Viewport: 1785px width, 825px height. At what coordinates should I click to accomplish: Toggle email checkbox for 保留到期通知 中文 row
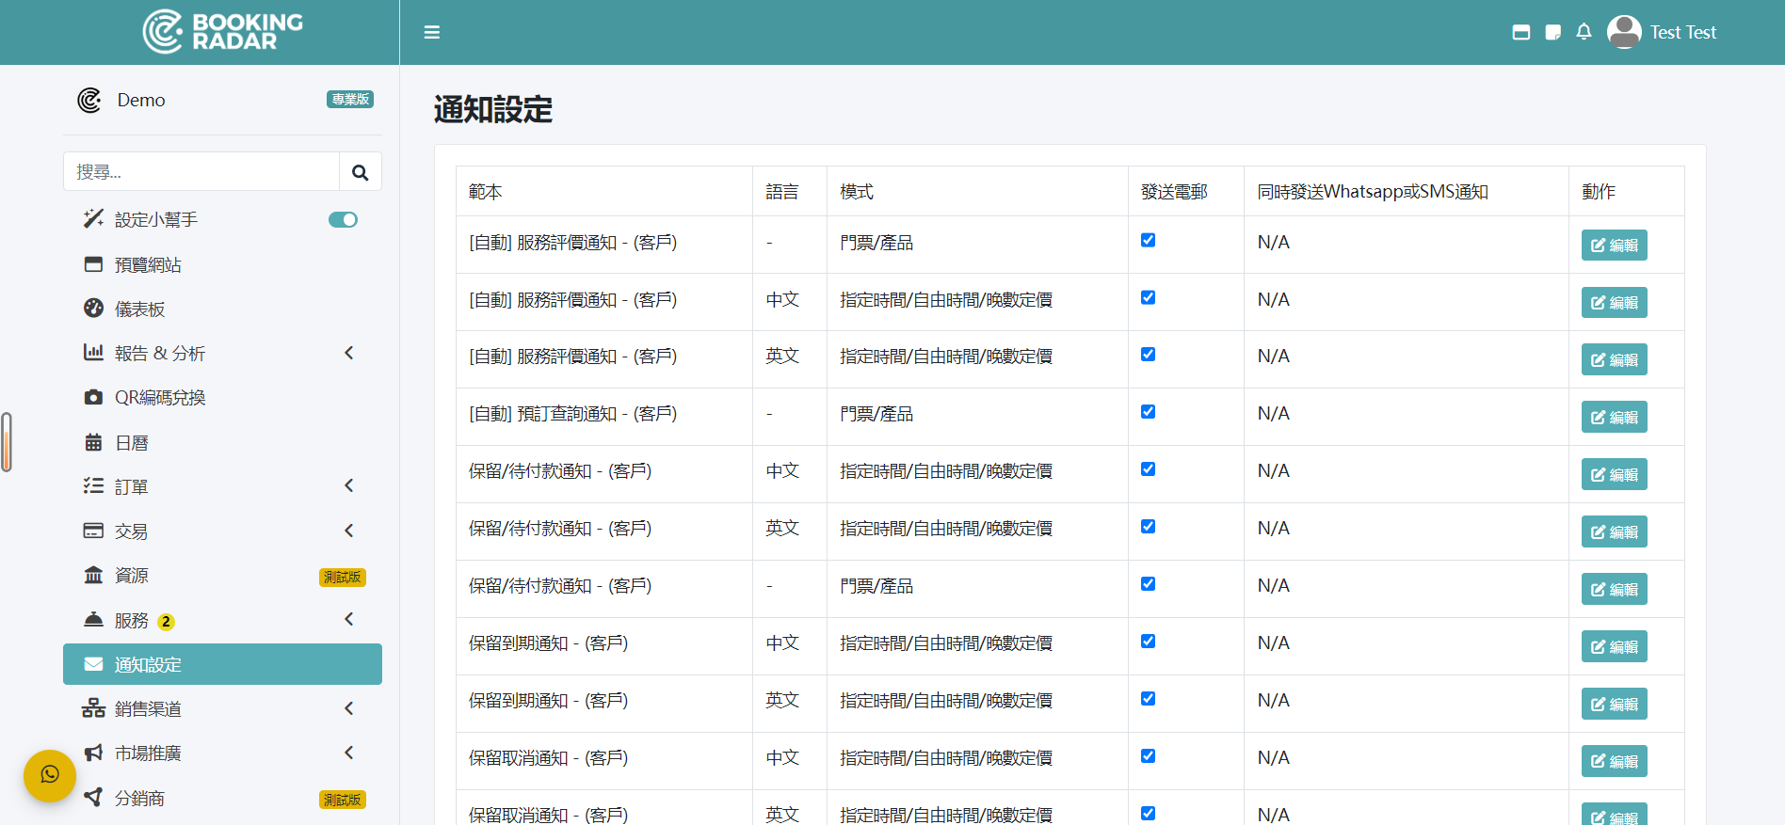click(x=1148, y=642)
